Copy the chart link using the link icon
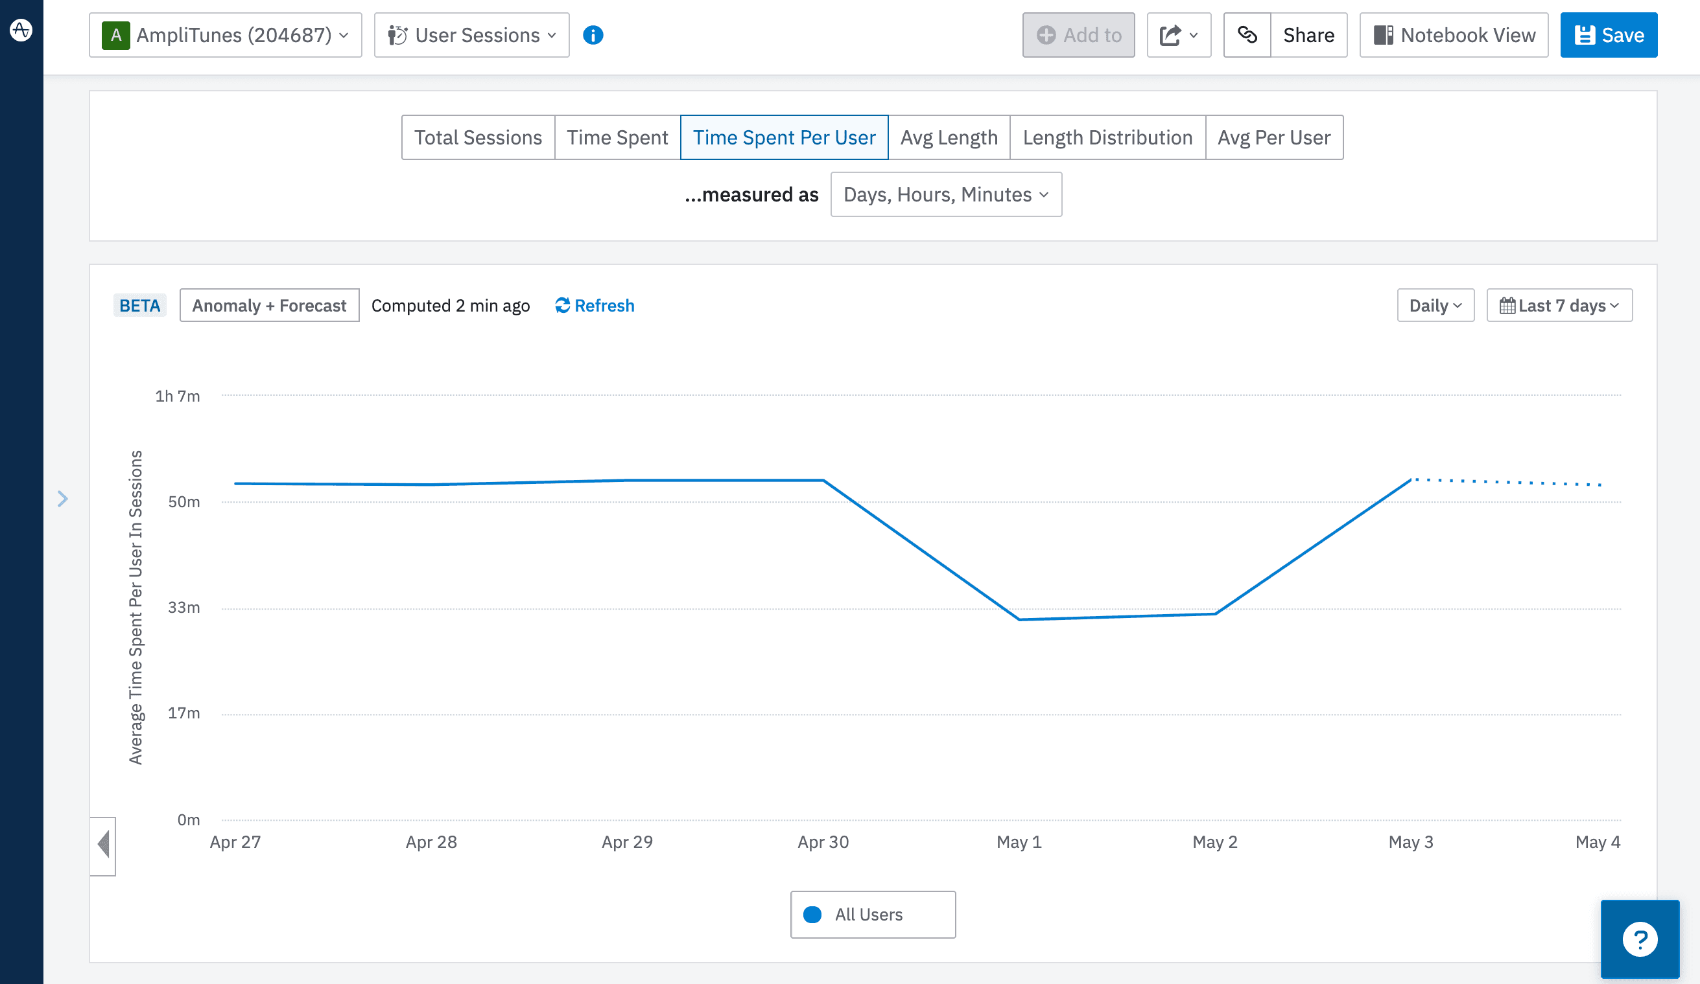Viewport: 1700px width, 984px height. [1247, 34]
